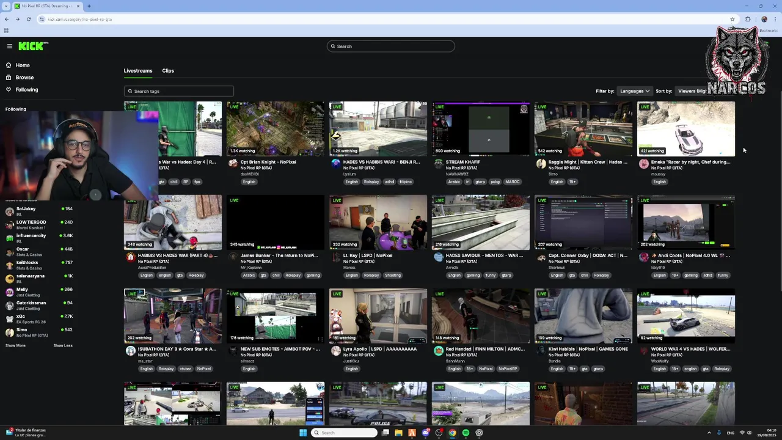Click the filipino tag under Lysium stream

(406, 182)
